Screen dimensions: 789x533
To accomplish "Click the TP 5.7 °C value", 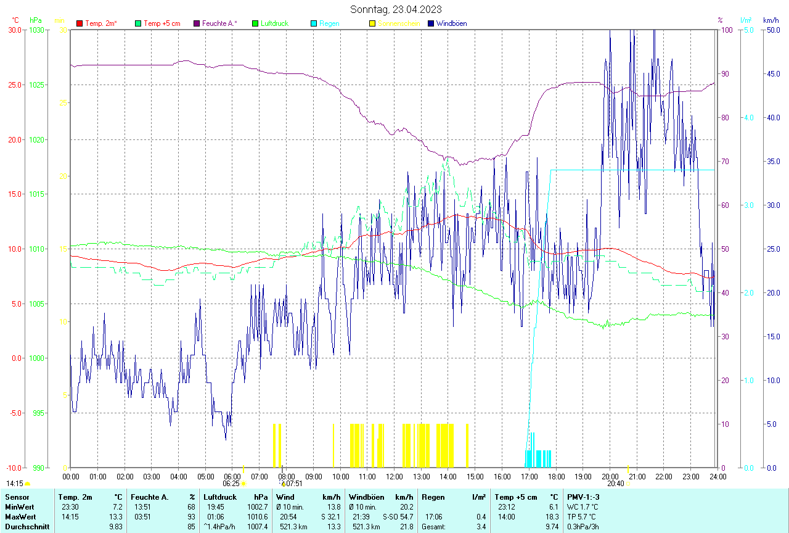I will click(583, 517).
